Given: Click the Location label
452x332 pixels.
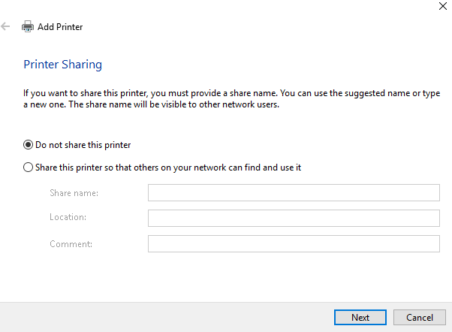Looking at the screenshot, I should [x=68, y=218].
